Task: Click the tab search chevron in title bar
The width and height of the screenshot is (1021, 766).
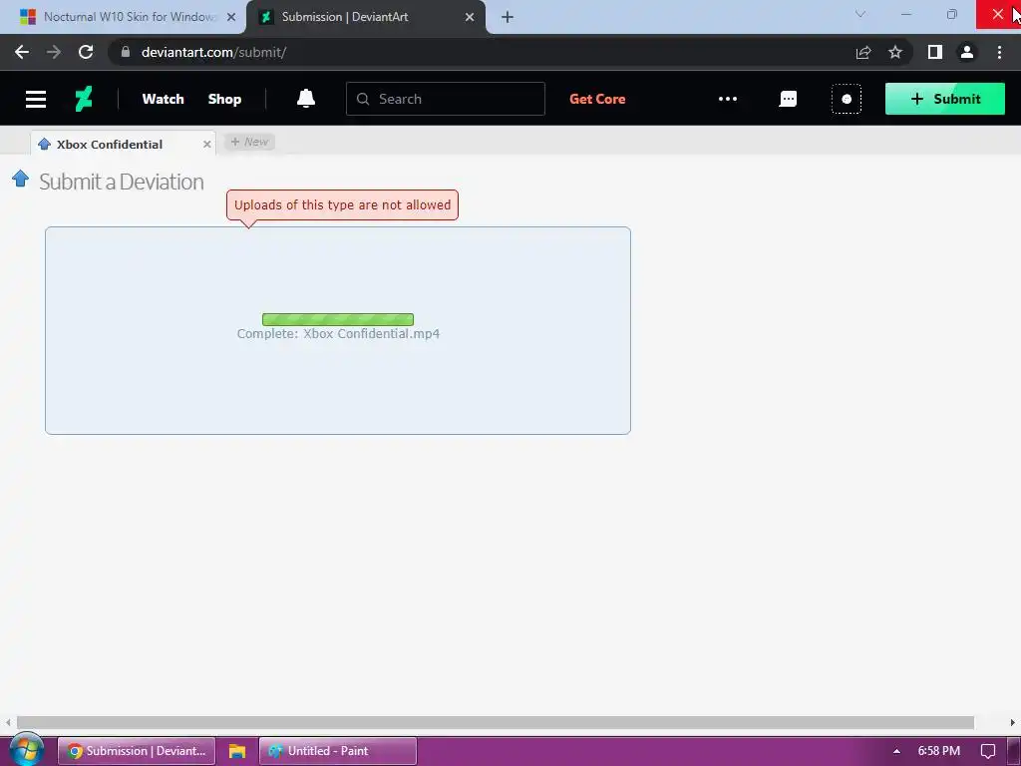Action: (860, 14)
